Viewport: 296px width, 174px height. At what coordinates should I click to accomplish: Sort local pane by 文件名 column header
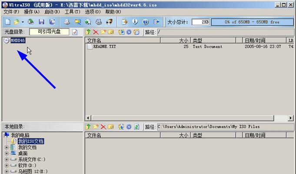tap(123, 135)
